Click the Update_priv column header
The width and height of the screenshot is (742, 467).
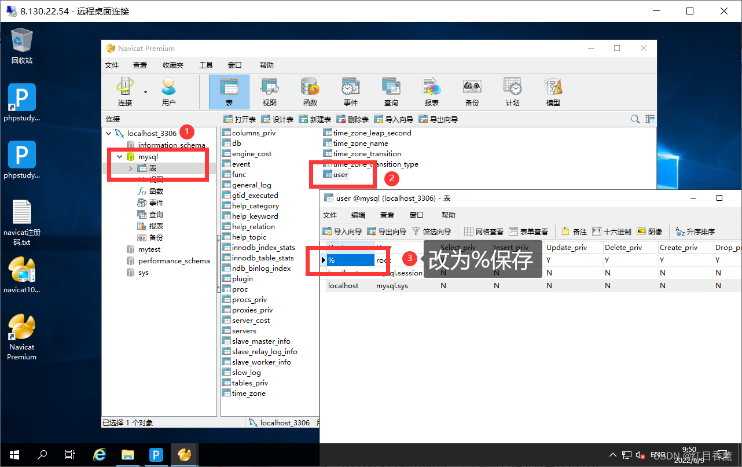click(x=573, y=247)
